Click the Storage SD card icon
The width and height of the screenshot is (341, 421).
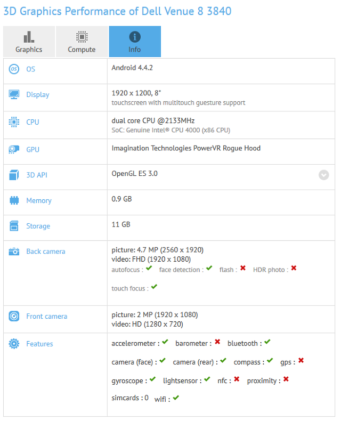(x=14, y=226)
